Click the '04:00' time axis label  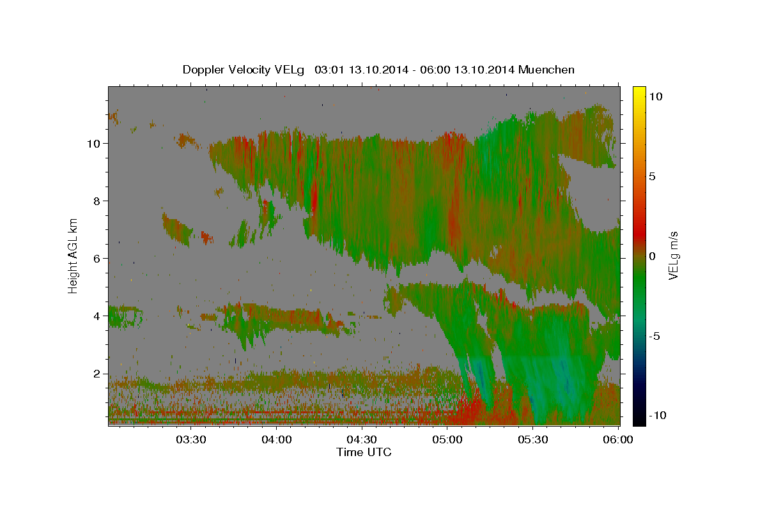pyautogui.click(x=276, y=439)
